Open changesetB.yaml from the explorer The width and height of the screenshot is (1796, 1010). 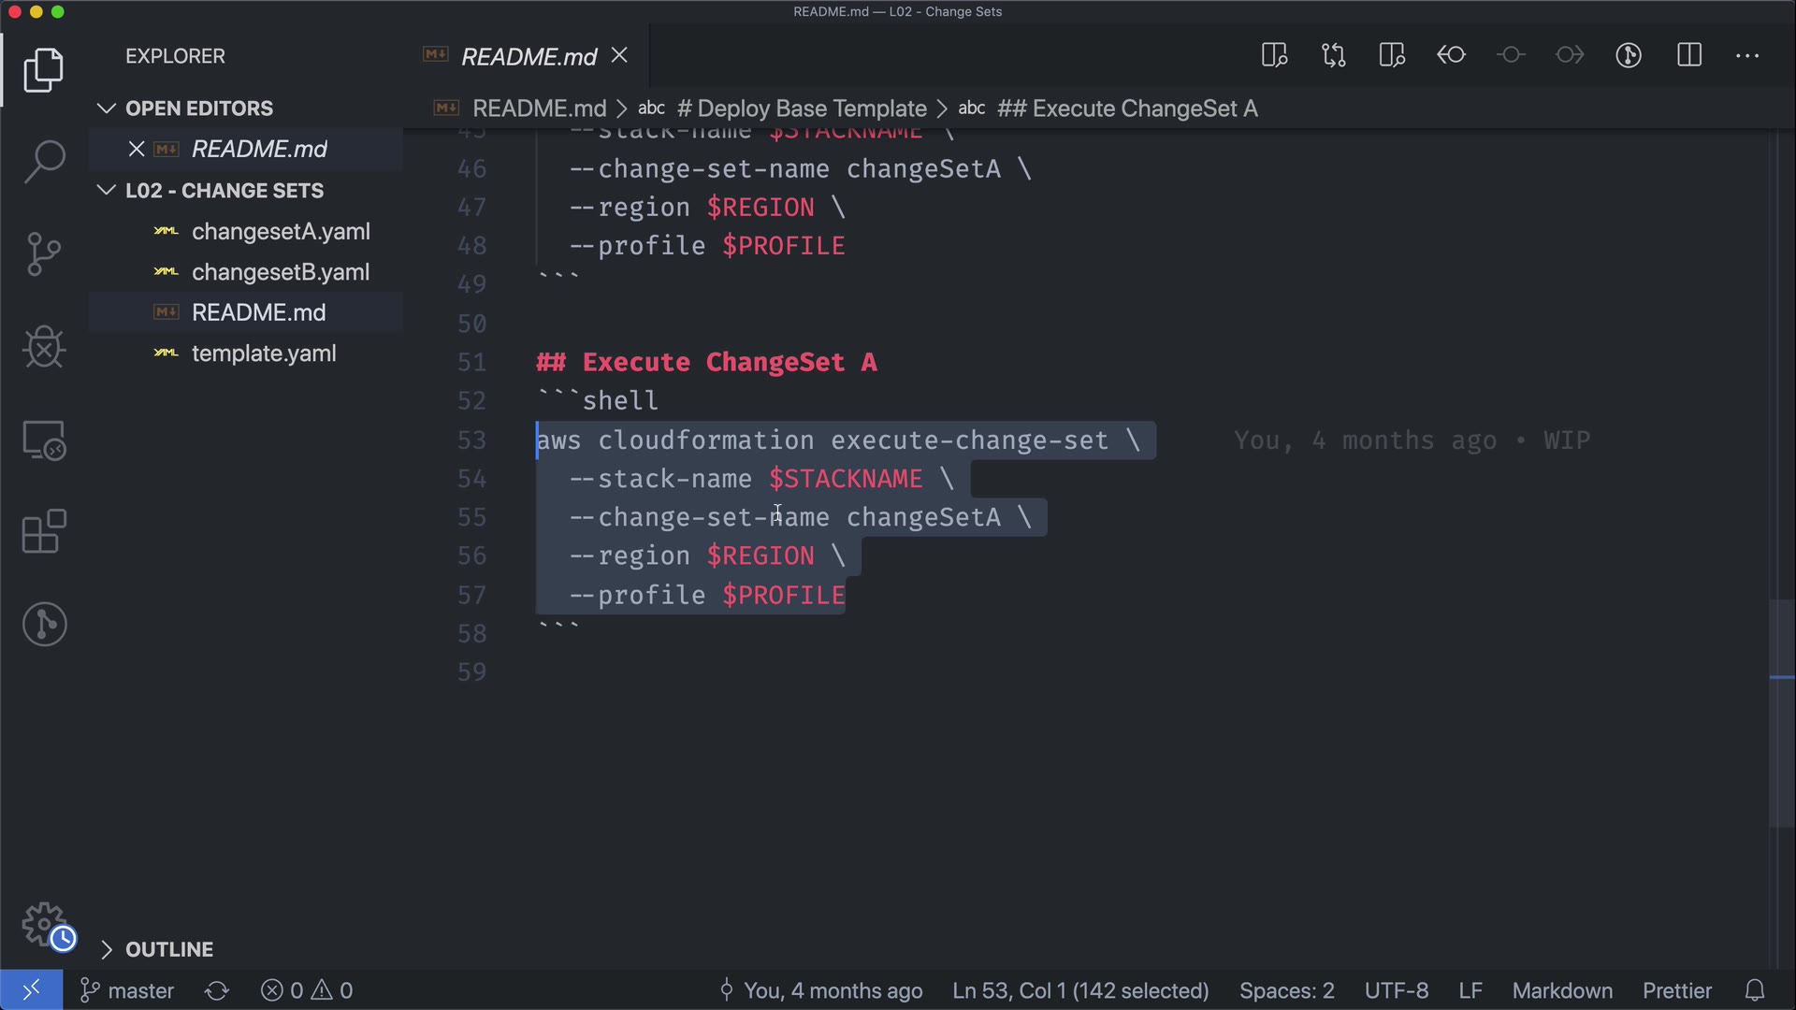280,272
